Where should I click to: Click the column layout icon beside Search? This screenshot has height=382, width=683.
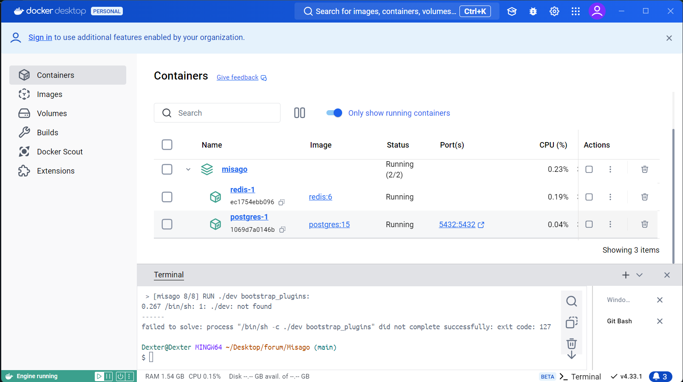(300, 113)
